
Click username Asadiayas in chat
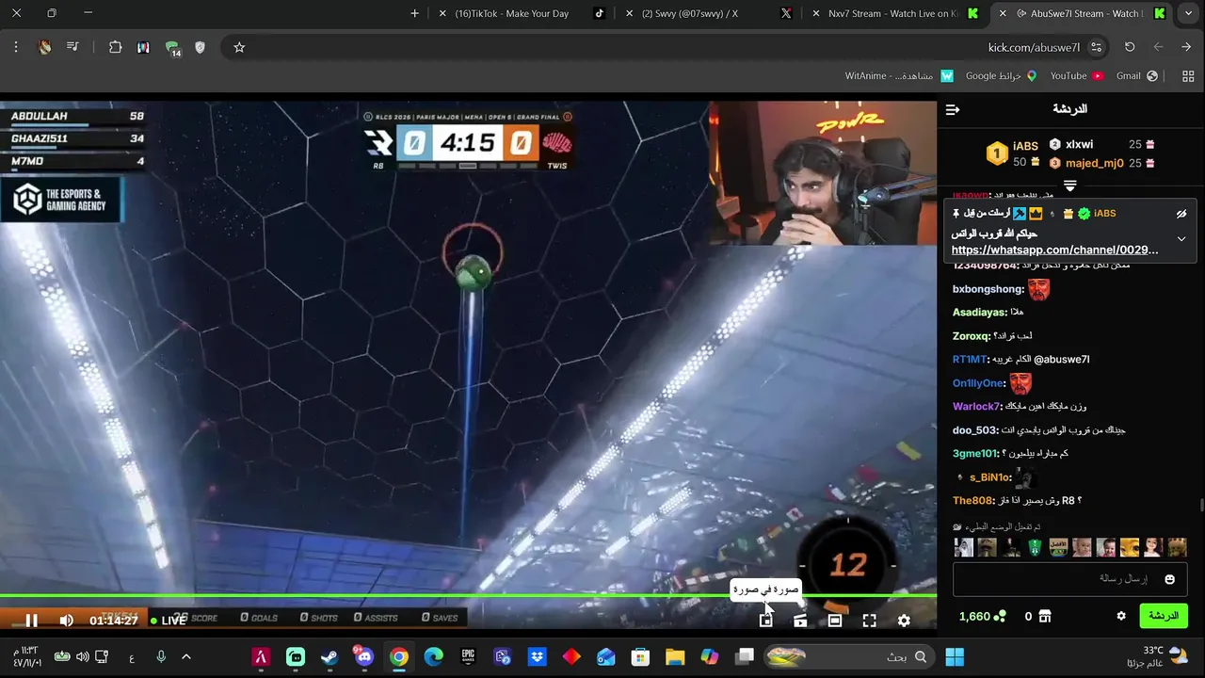pyautogui.click(x=979, y=312)
